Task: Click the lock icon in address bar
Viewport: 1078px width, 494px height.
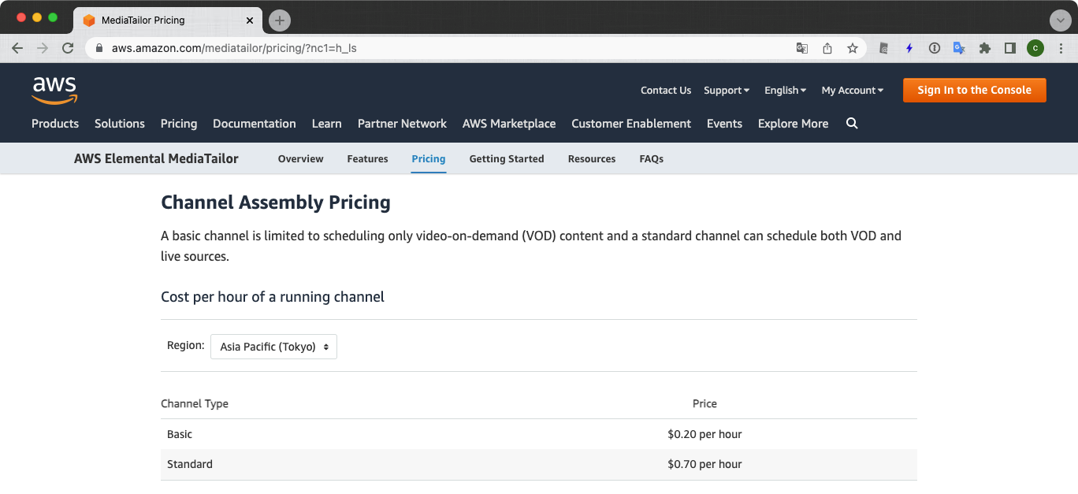Action: pyautogui.click(x=99, y=48)
